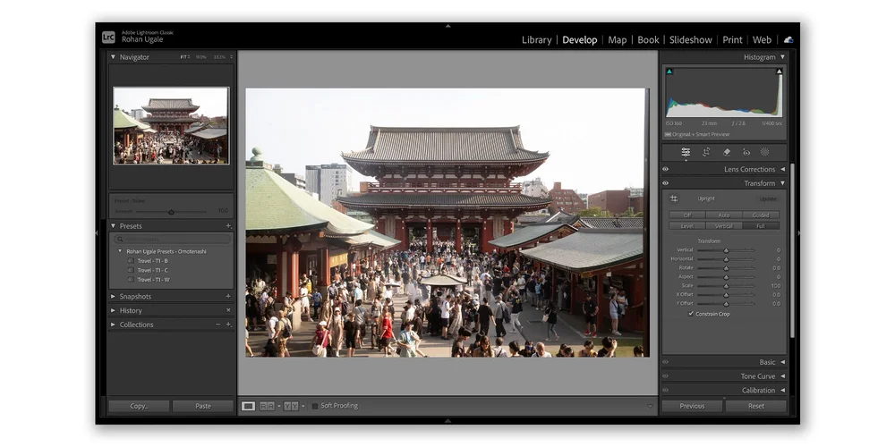Select the Loupe view icon in toolbar
This screenshot has width=895, height=447.
pyautogui.click(x=248, y=406)
